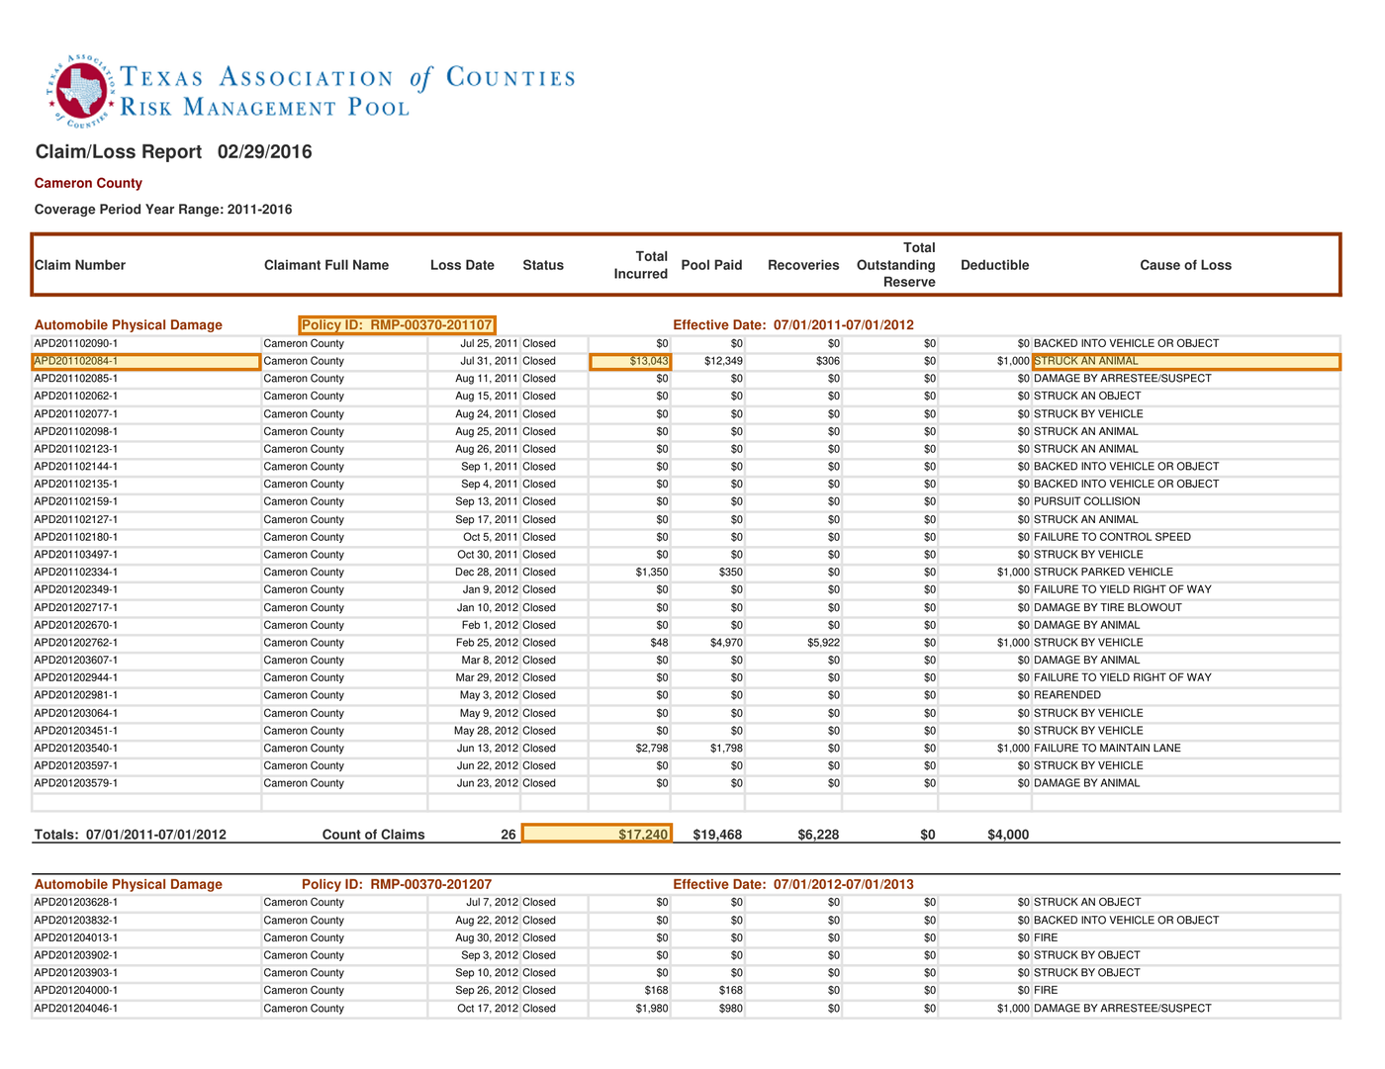This screenshot has height=1069, width=1385.
Task: Select claim number APD201102084-1
Action: pos(146,361)
